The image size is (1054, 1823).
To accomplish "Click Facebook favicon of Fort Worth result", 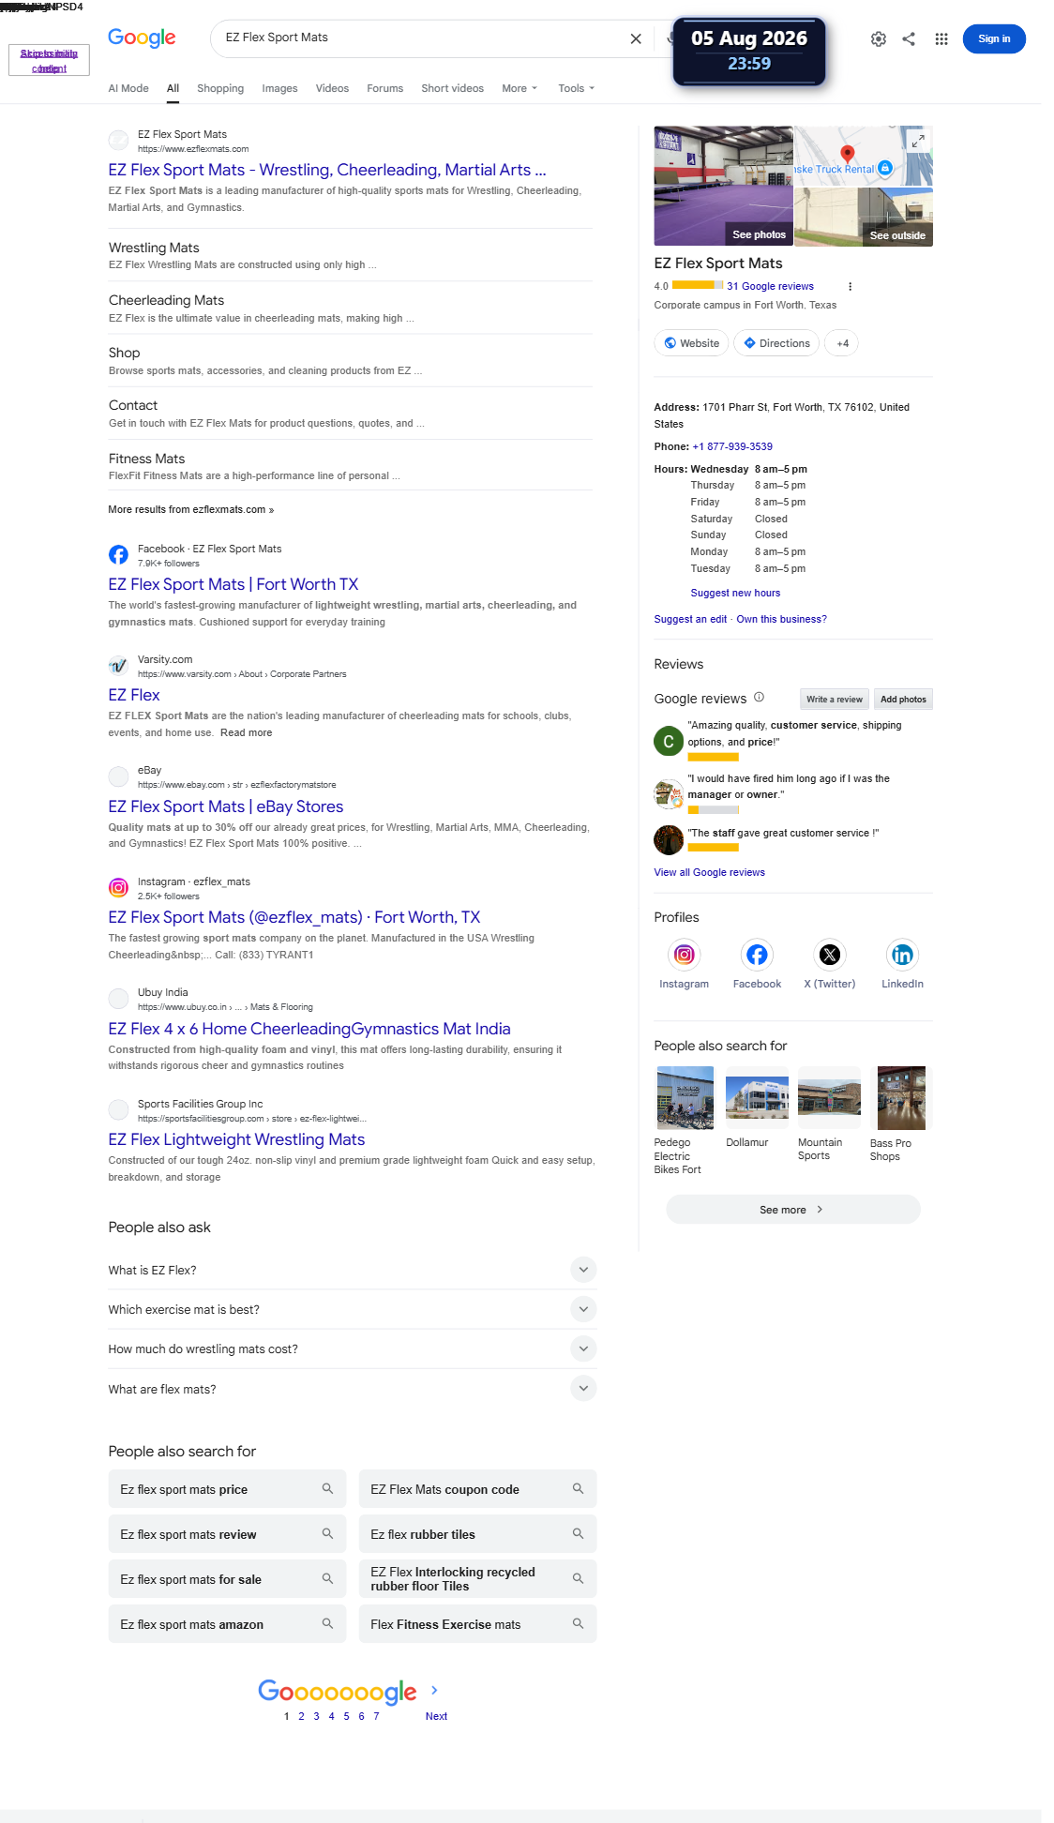I will click(x=118, y=554).
